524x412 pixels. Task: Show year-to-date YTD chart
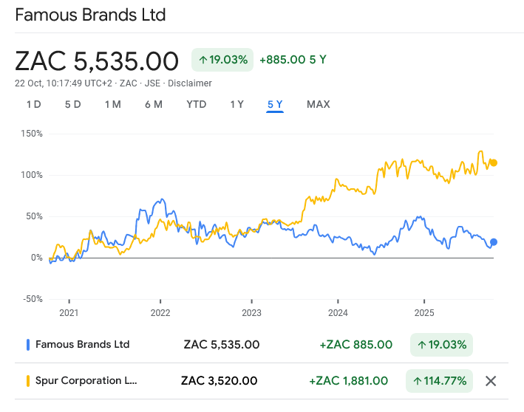click(197, 105)
